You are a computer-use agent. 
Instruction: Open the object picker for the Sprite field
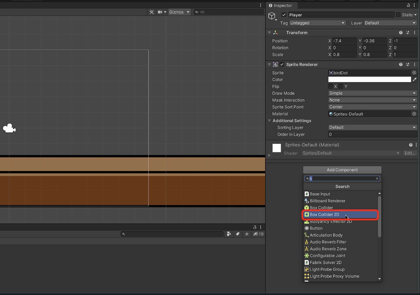pos(414,73)
